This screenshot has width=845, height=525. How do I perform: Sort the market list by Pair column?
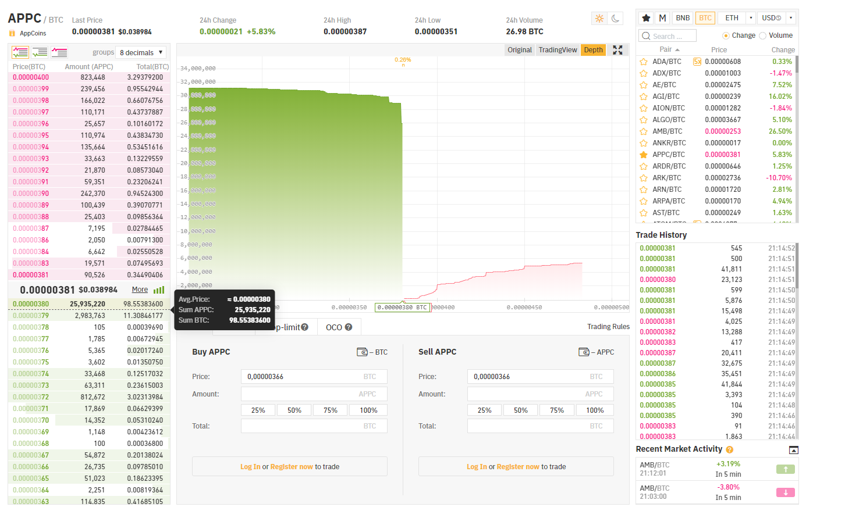pos(669,50)
